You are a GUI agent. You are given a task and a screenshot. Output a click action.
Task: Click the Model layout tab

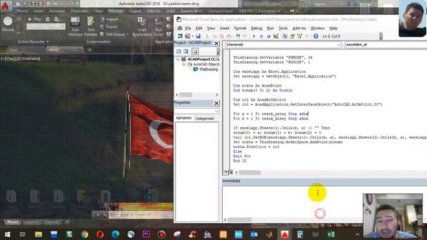(13, 222)
